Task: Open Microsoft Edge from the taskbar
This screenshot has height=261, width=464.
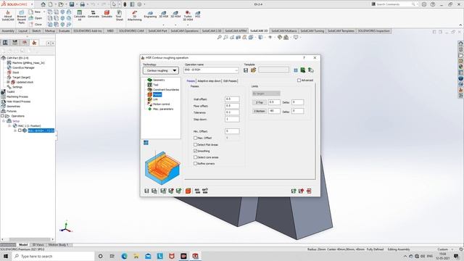Action: tap(124, 256)
